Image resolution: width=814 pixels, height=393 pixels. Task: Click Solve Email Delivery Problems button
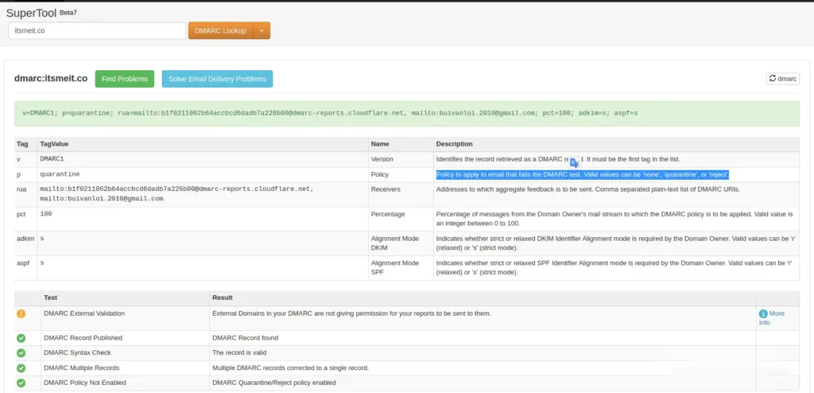click(217, 79)
